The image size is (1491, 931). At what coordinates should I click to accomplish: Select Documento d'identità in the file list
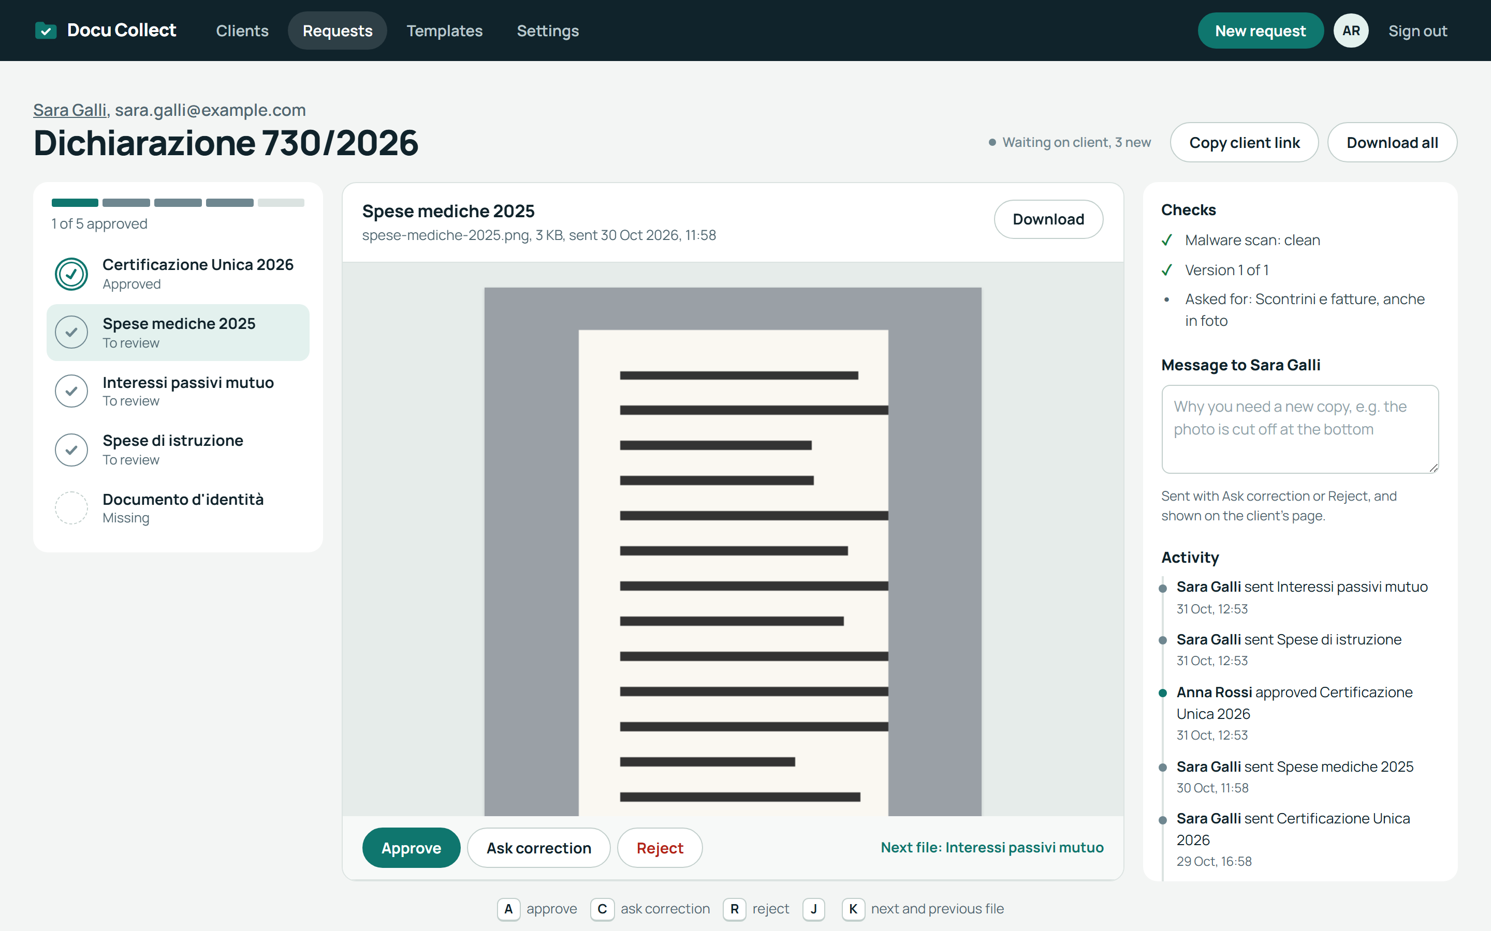pos(178,508)
